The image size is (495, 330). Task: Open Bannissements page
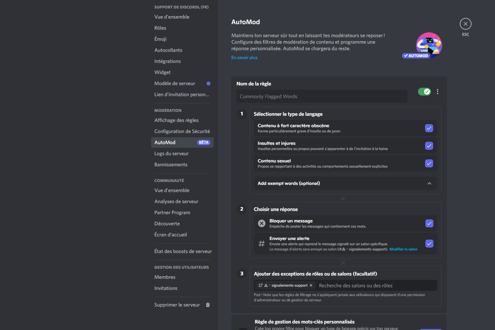tap(182, 165)
